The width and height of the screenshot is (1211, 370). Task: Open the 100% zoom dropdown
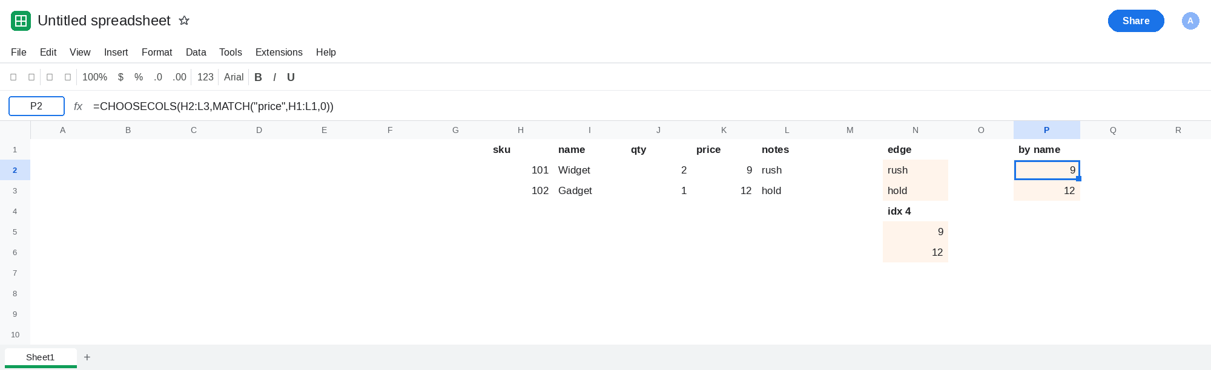94,77
